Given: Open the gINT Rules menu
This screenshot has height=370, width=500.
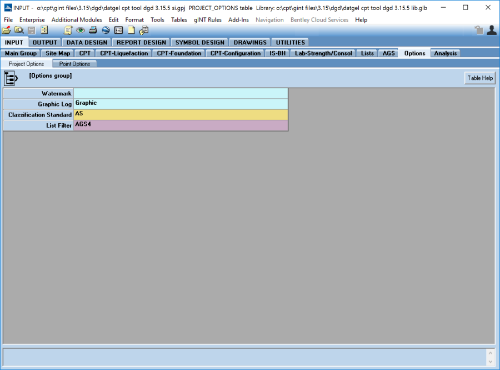Looking at the screenshot, I should pos(207,20).
